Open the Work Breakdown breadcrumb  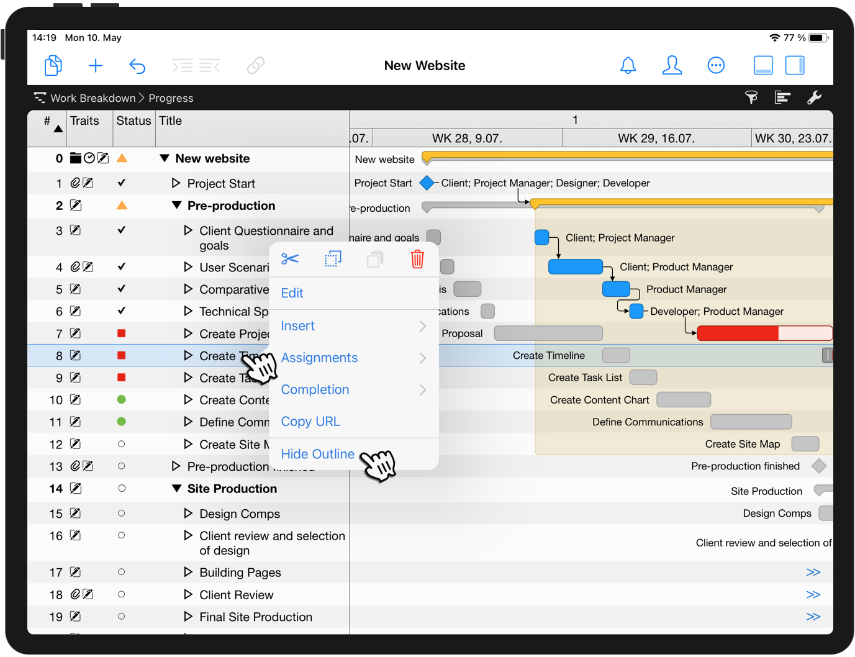pos(93,97)
